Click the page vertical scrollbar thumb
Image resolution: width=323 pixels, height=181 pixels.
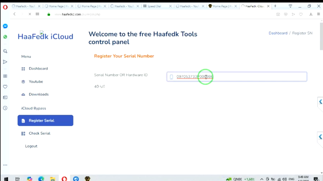tap(321, 36)
